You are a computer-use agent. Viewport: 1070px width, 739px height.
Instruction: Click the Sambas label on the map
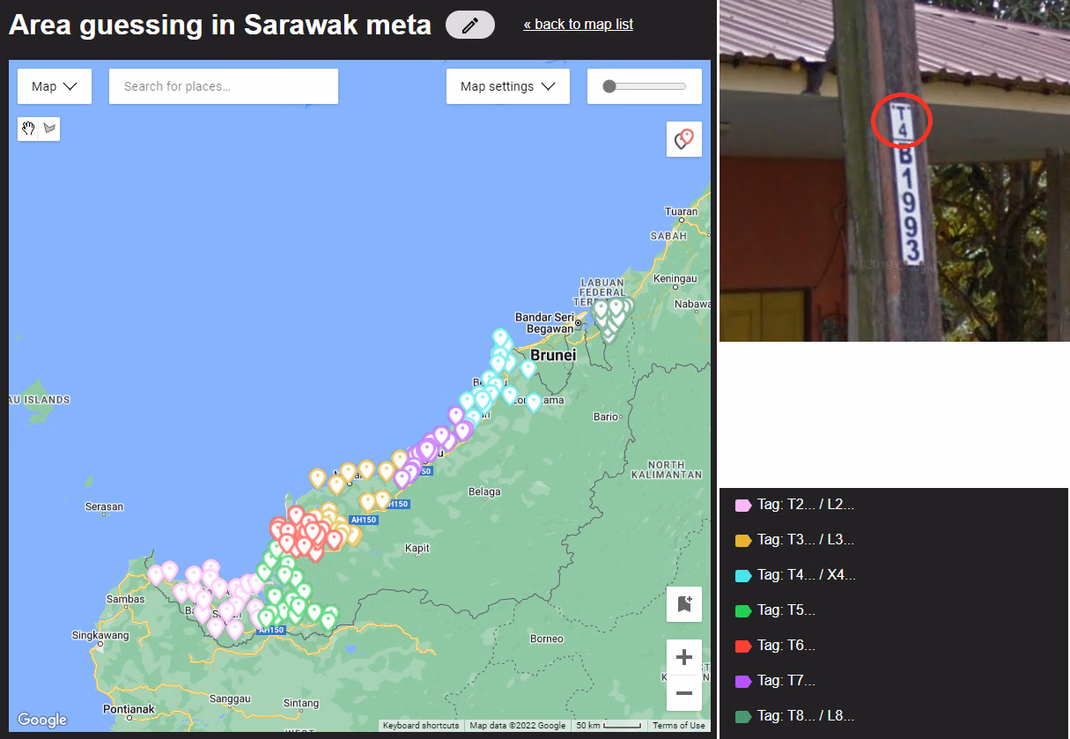(125, 599)
